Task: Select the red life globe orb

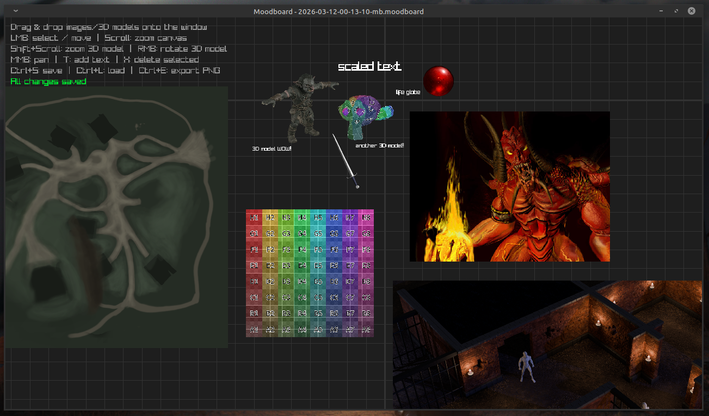Action: point(439,81)
